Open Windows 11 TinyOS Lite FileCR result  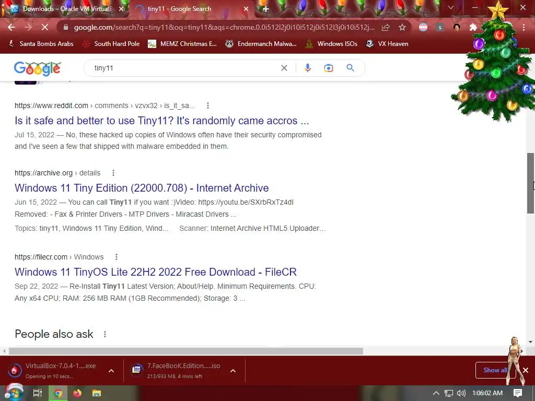(156, 272)
